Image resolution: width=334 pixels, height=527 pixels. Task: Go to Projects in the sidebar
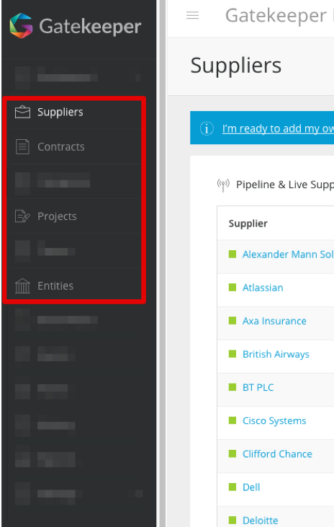click(x=75, y=216)
